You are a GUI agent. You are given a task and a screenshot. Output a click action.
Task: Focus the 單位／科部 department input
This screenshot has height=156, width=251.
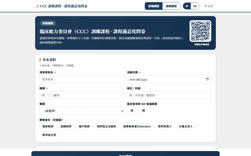(x=169, y=95)
